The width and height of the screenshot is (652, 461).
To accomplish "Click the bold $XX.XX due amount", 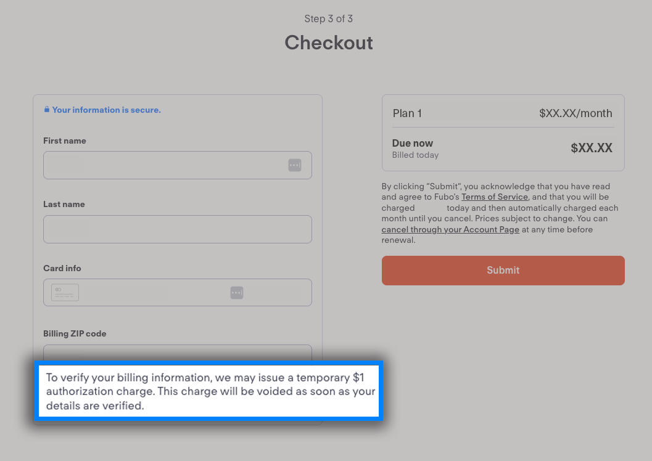I will [591, 149].
